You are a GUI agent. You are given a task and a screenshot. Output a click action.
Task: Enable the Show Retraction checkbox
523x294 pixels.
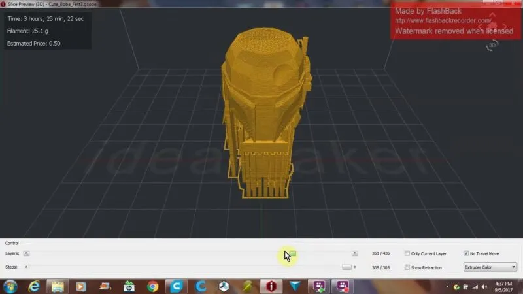(x=407, y=267)
